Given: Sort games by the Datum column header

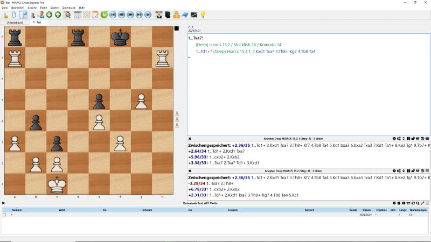Looking at the screenshot, I should 366,209.
